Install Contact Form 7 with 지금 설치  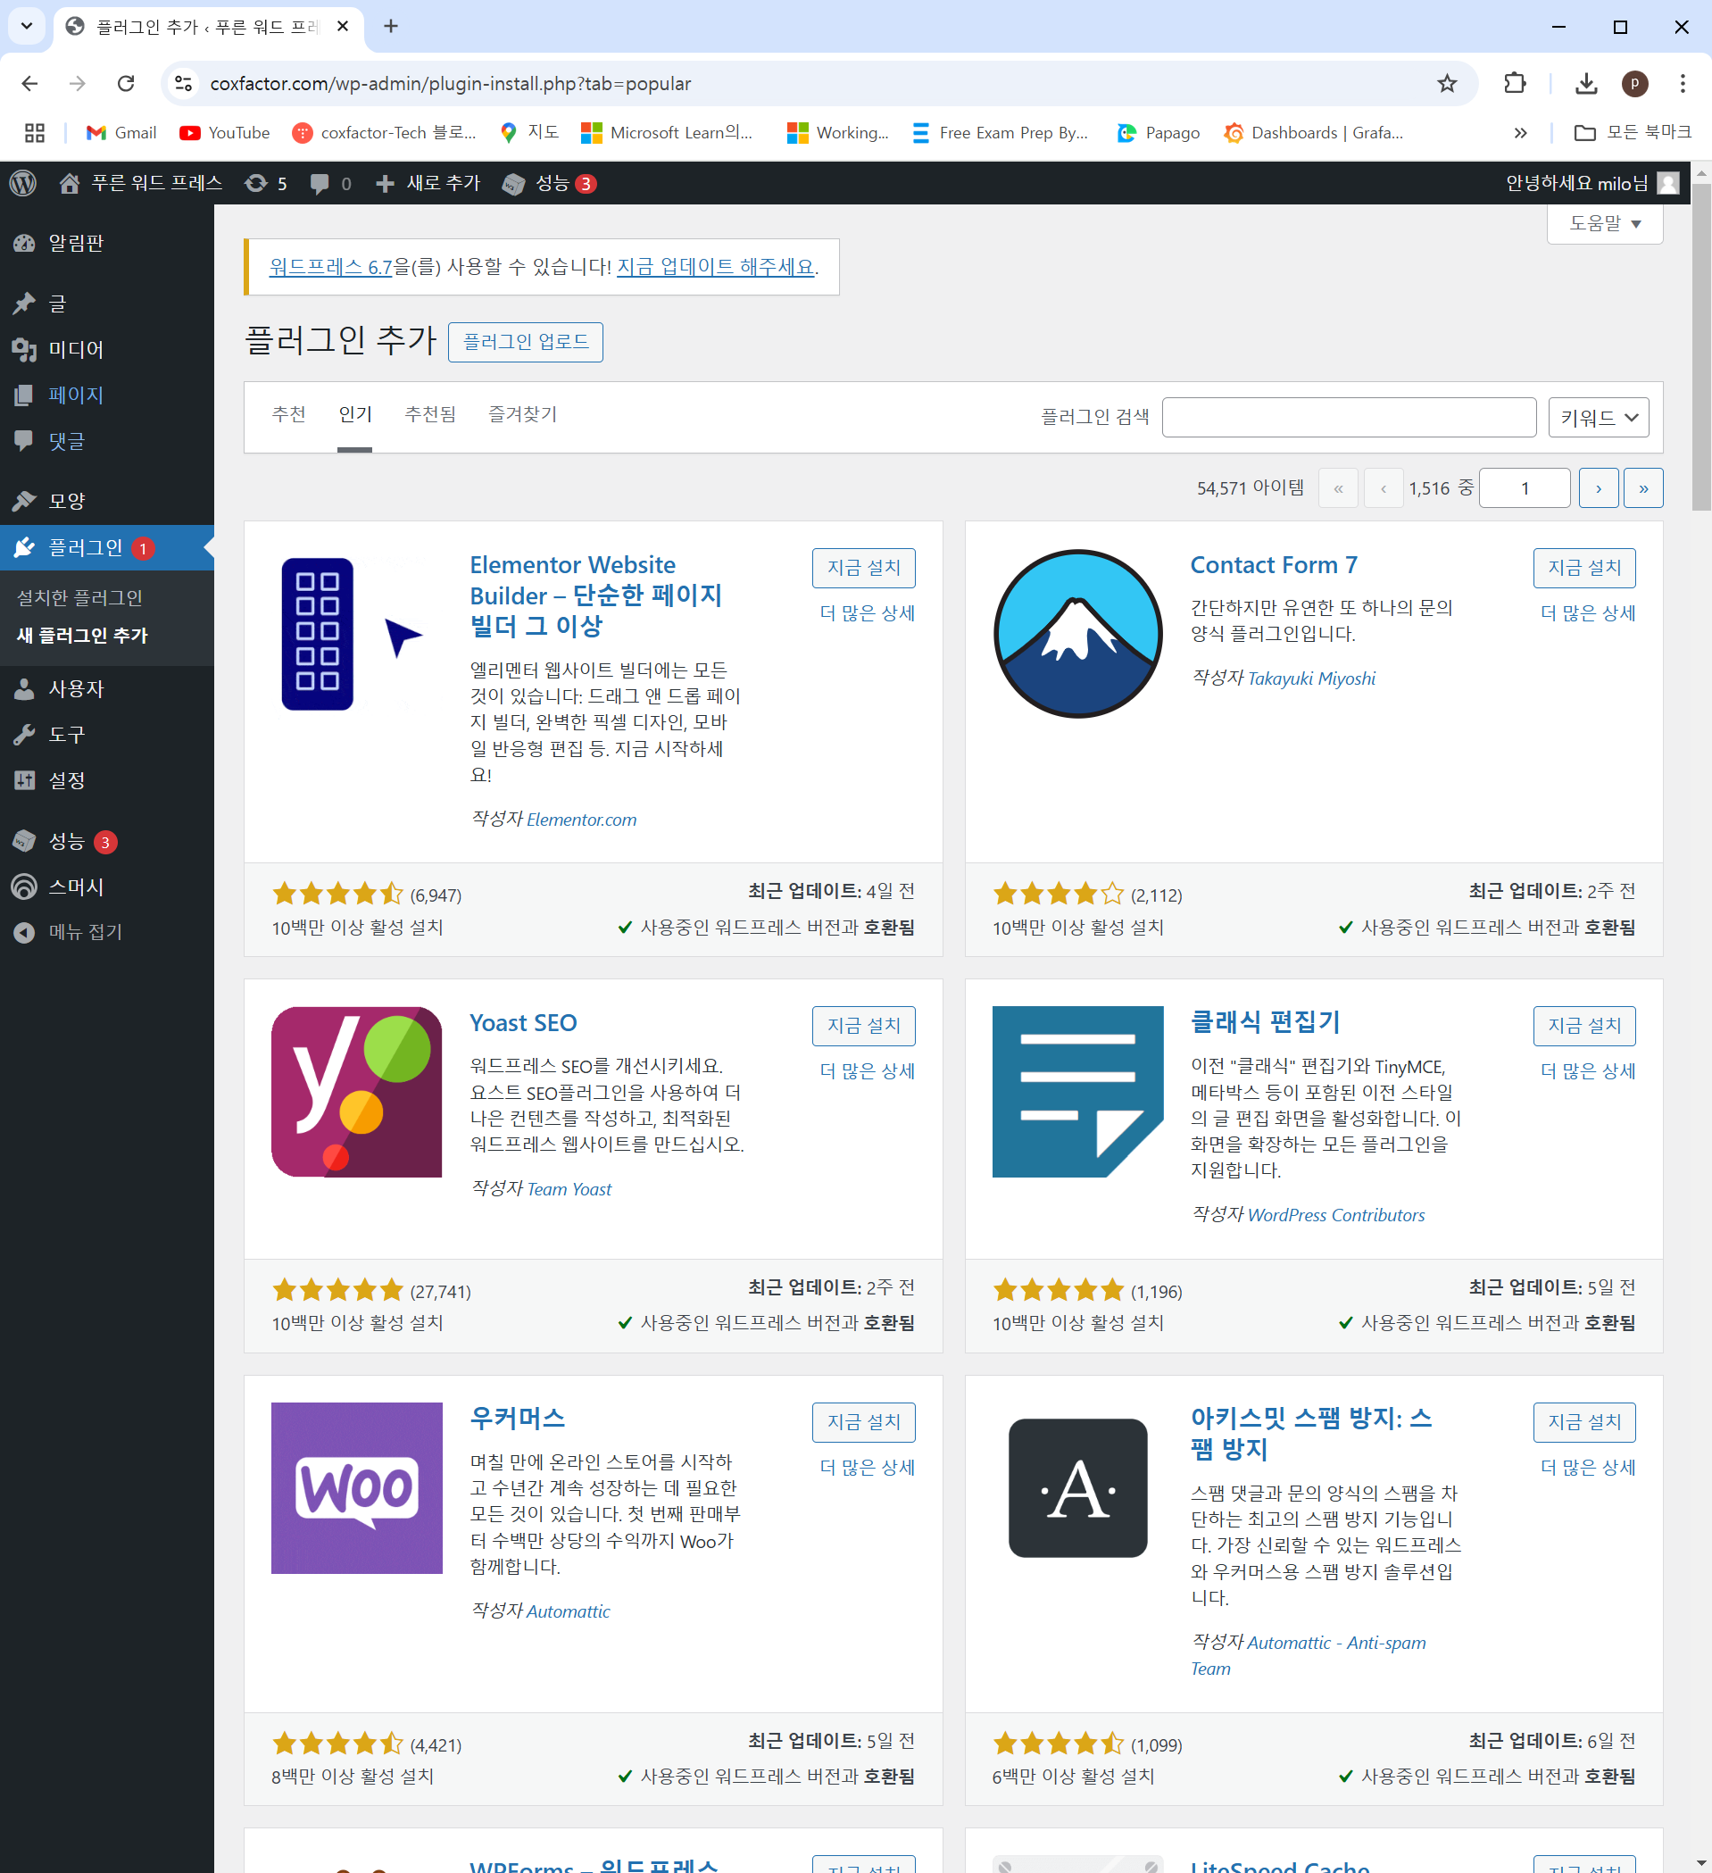click(x=1583, y=568)
